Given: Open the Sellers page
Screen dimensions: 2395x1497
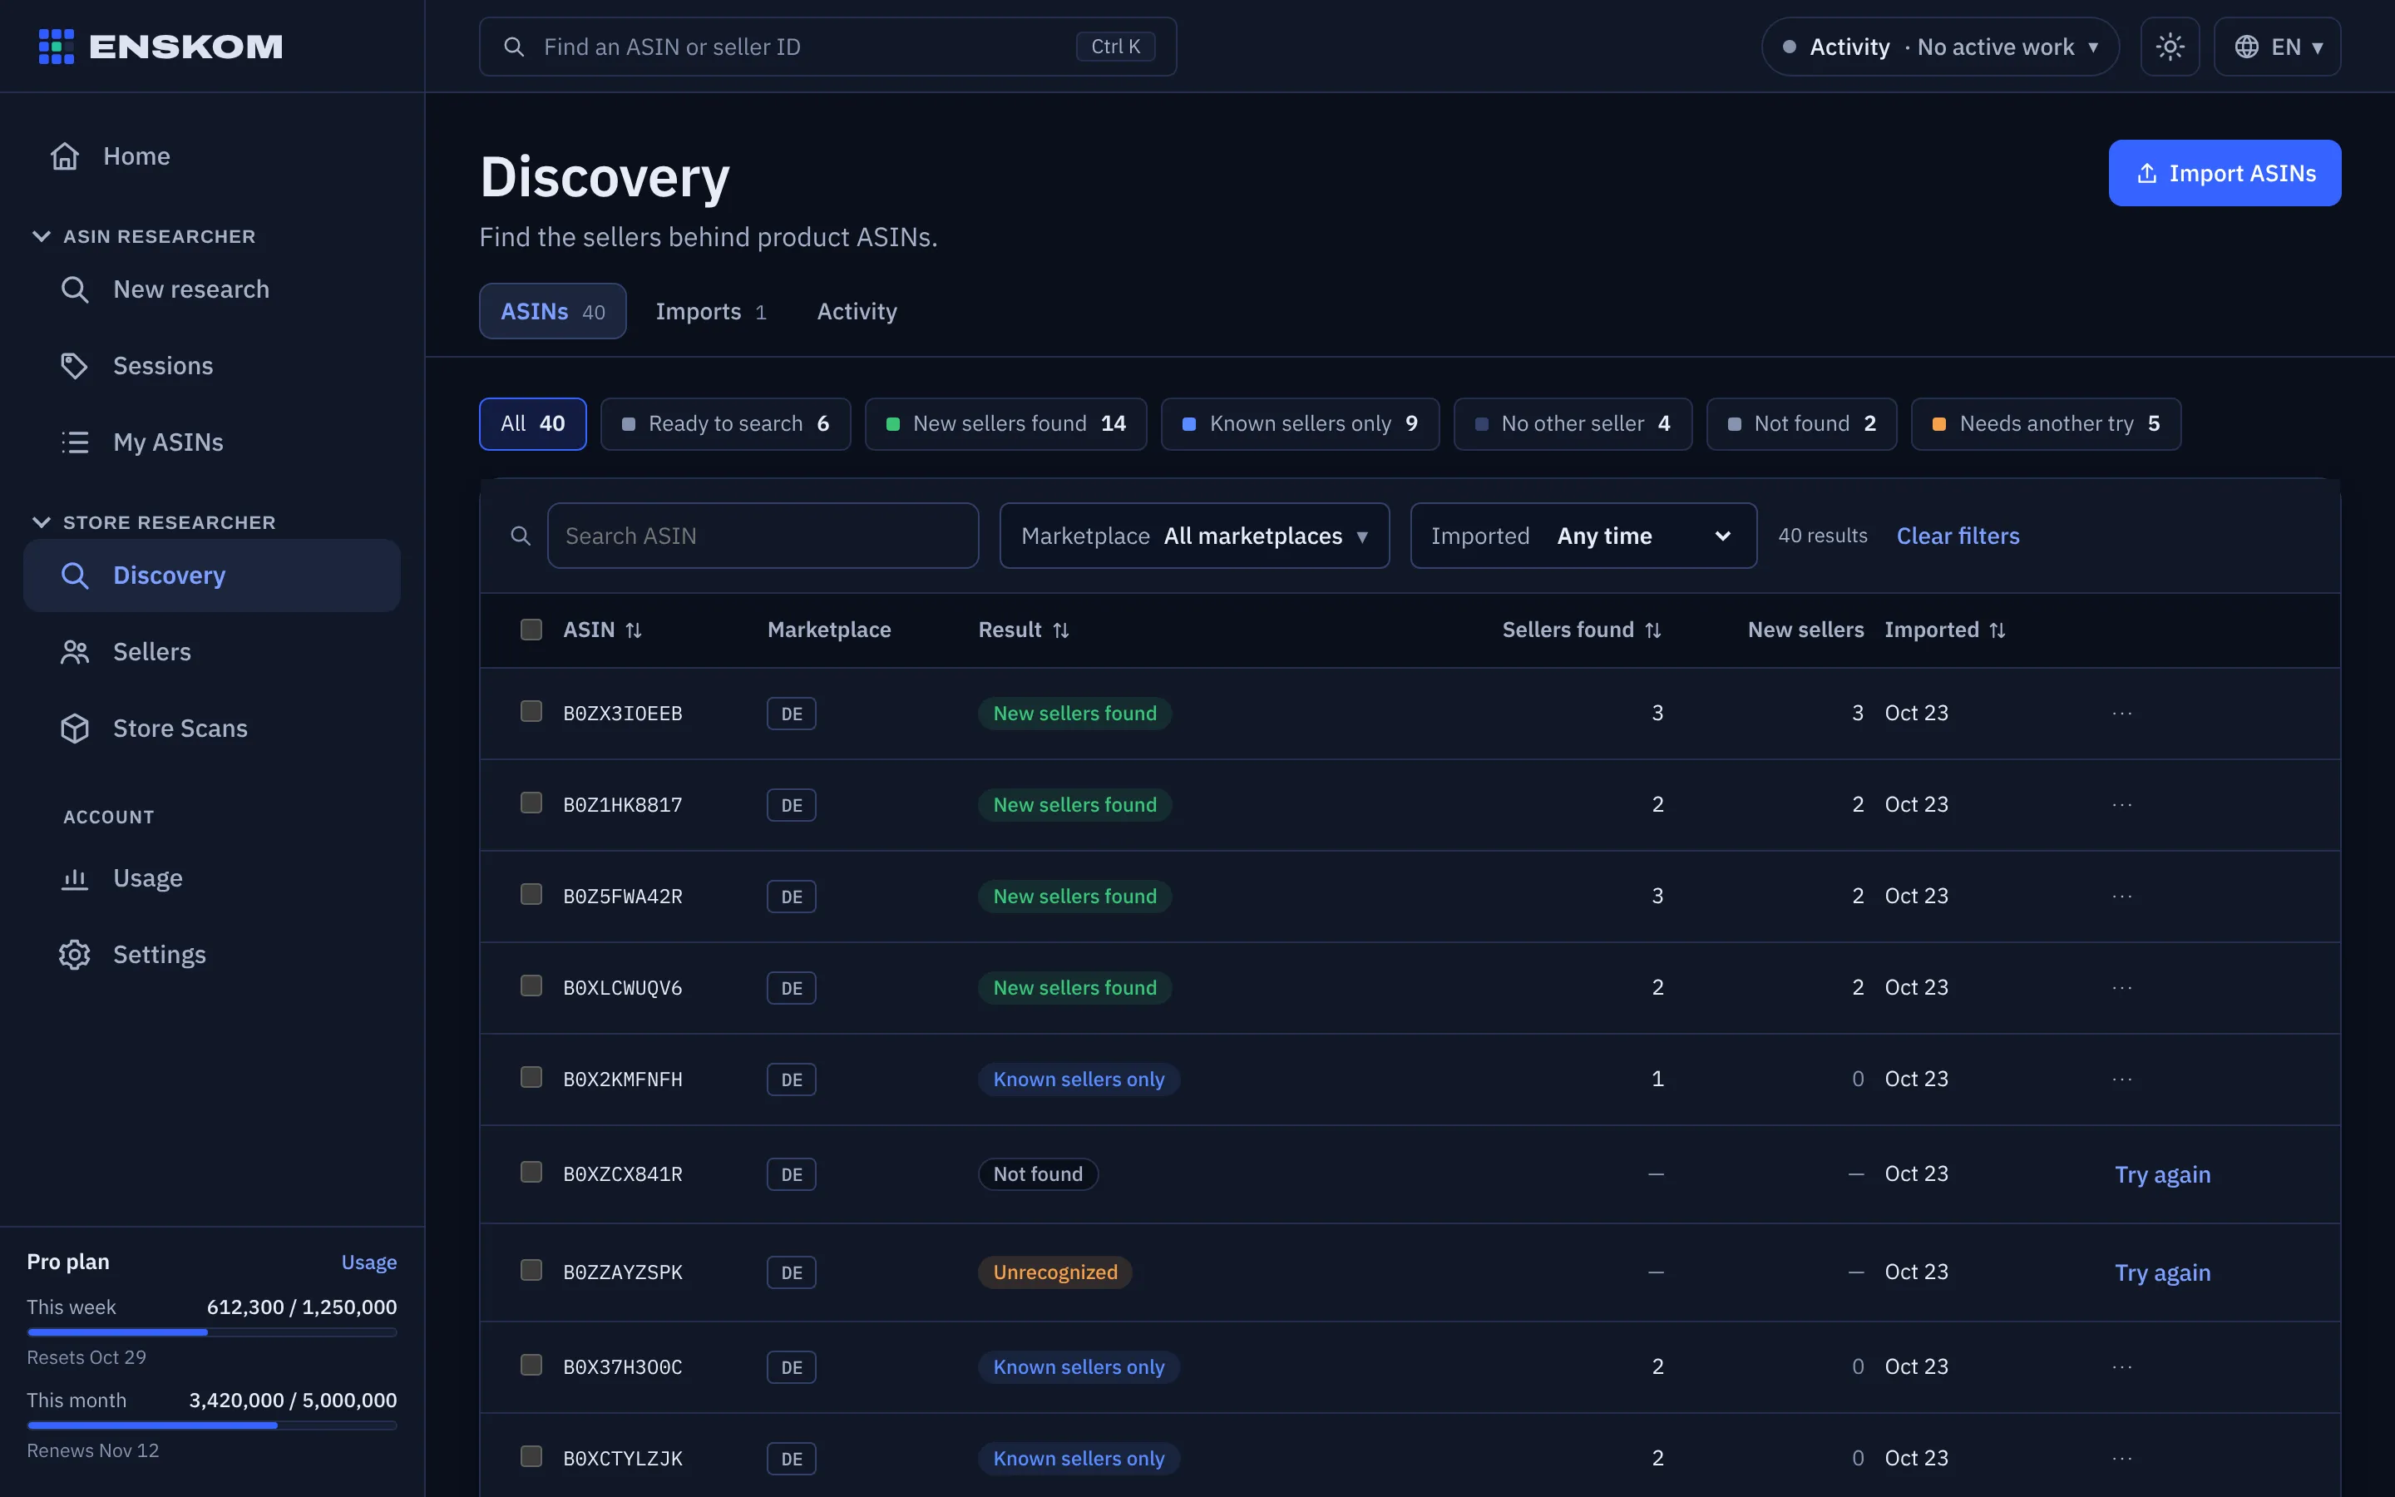Looking at the screenshot, I should pyautogui.click(x=151, y=651).
